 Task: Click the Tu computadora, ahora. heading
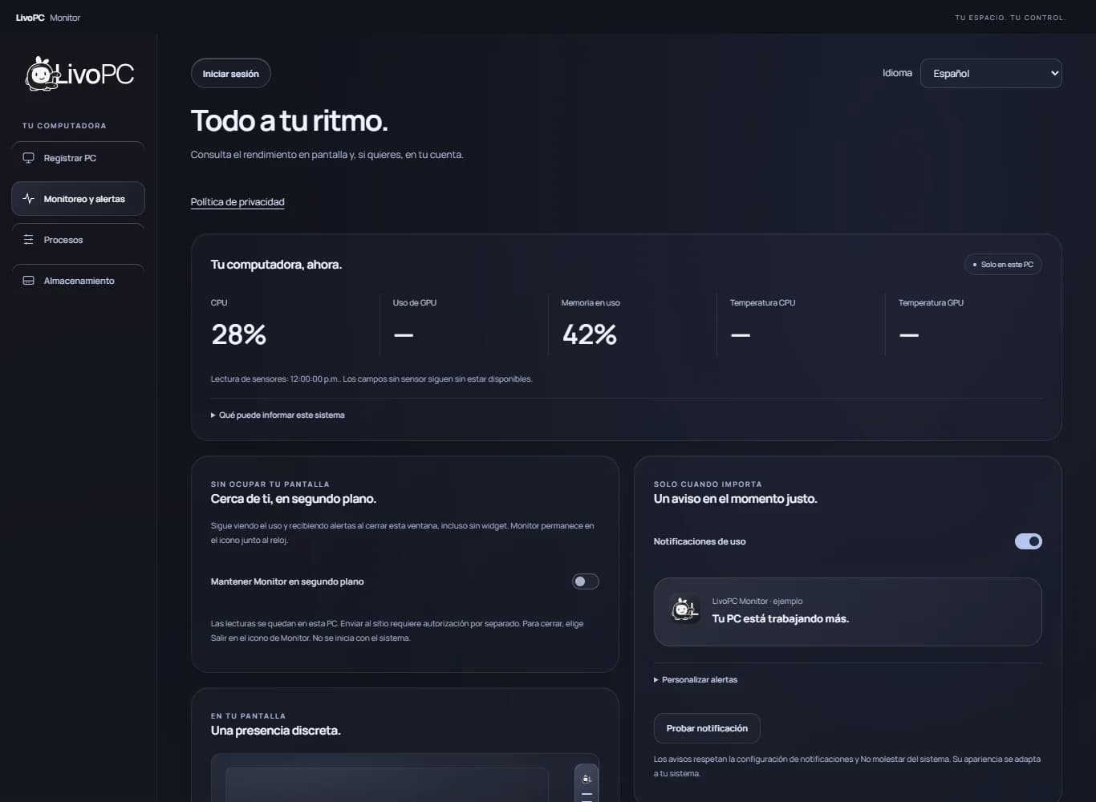tap(276, 265)
